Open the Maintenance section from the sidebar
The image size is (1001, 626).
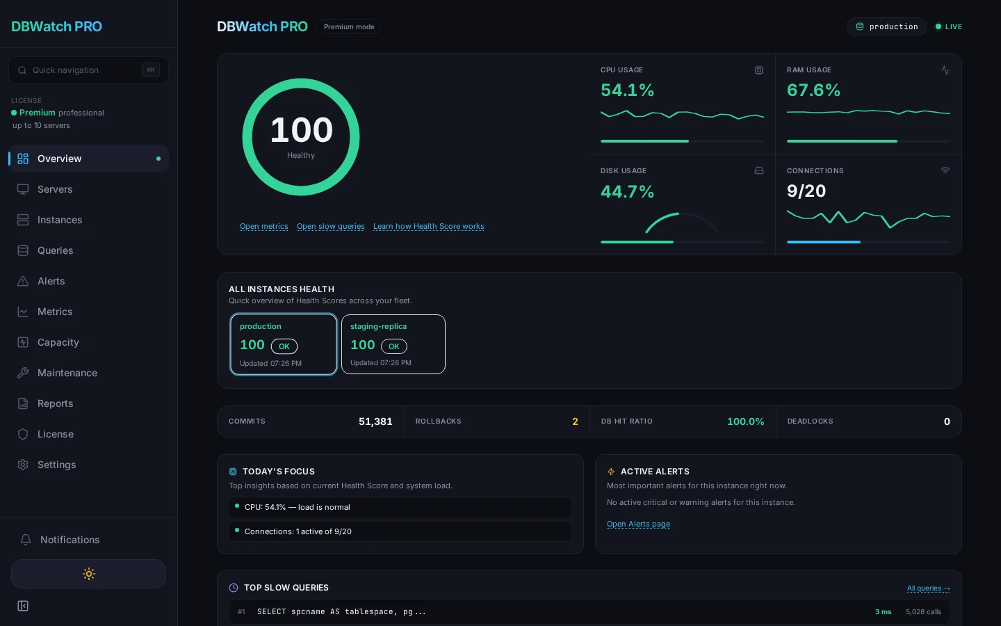pyautogui.click(x=67, y=373)
